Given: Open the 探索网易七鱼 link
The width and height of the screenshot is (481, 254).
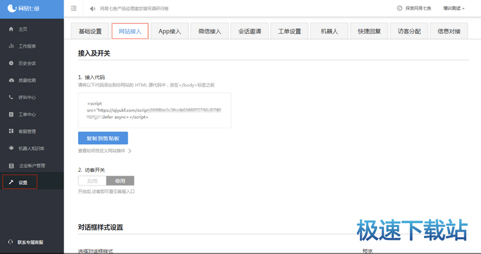Looking at the screenshot, I should [x=418, y=8].
